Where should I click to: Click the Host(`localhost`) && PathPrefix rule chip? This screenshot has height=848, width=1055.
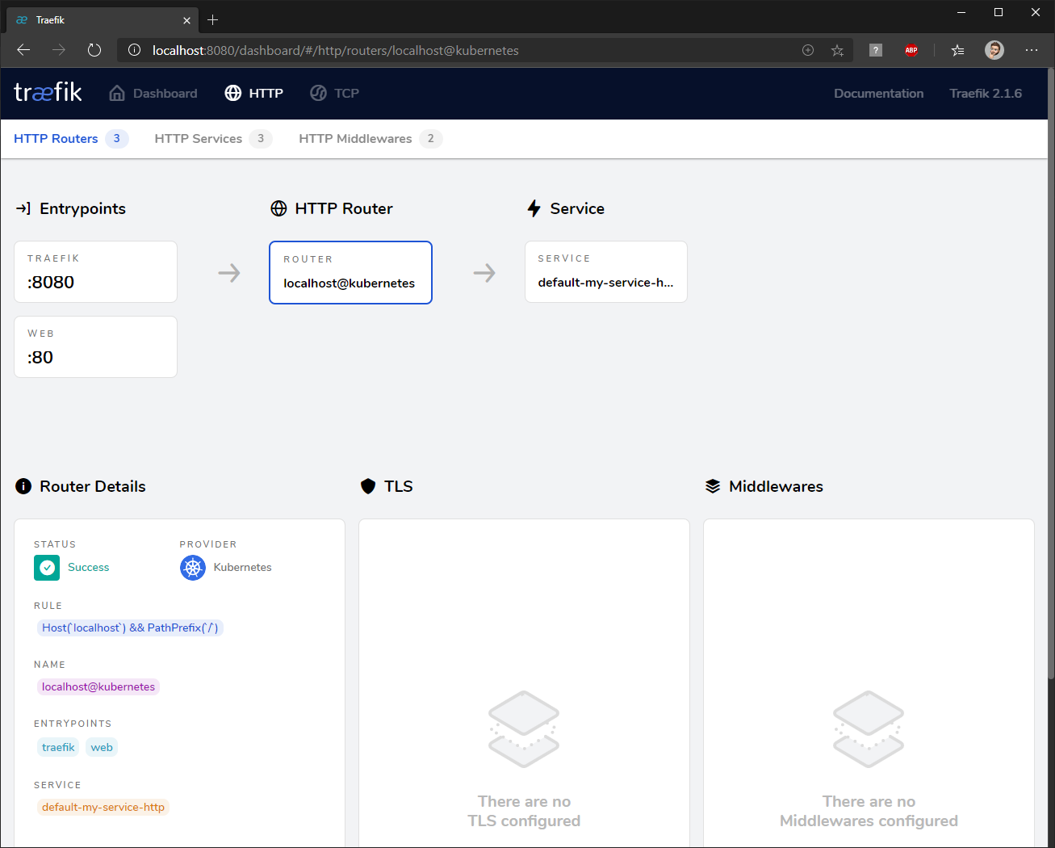pyautogui.click(x=130, y=628)
